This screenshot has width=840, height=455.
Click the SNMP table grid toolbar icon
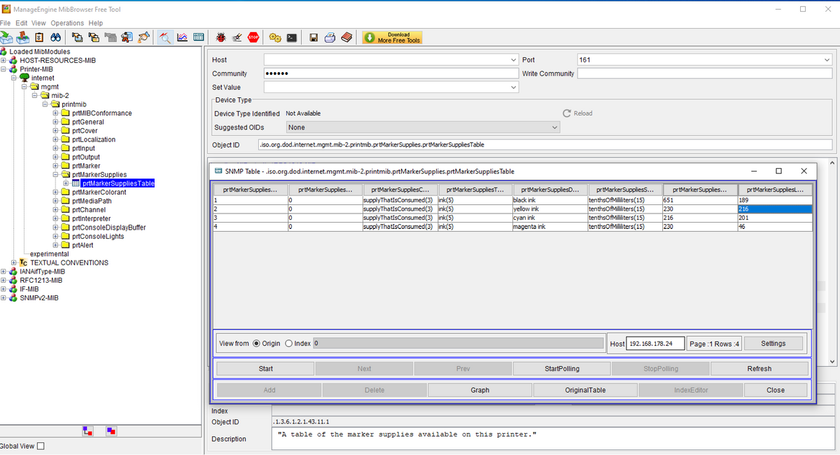198,37
